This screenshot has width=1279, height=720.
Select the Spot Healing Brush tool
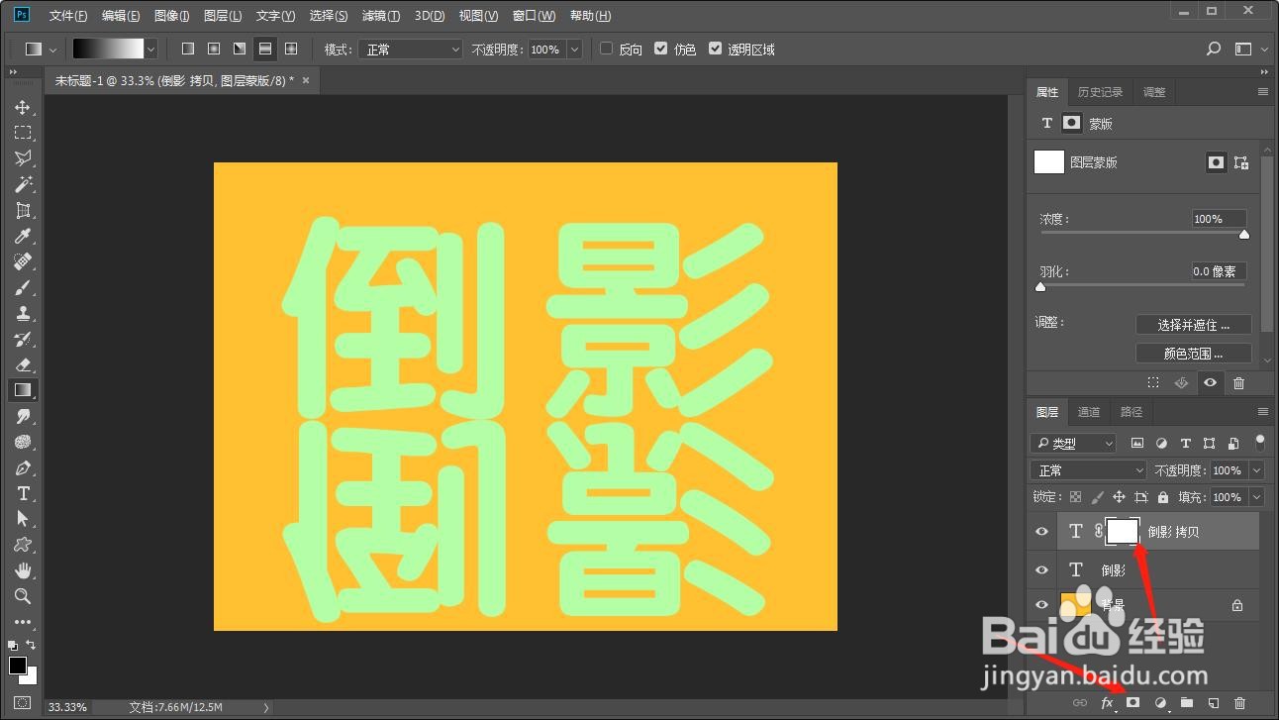(x=23, y=261)
